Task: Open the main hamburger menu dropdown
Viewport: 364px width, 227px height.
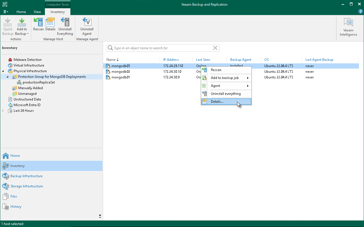Action: click(x=6, y=12)
